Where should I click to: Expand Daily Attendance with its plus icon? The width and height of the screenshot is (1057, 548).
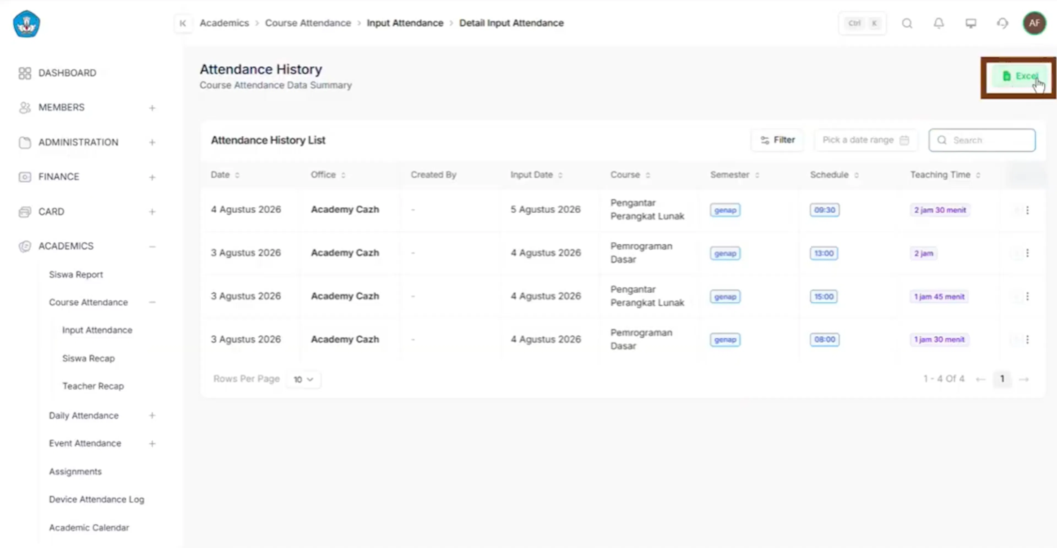click(x=152, y=415)
